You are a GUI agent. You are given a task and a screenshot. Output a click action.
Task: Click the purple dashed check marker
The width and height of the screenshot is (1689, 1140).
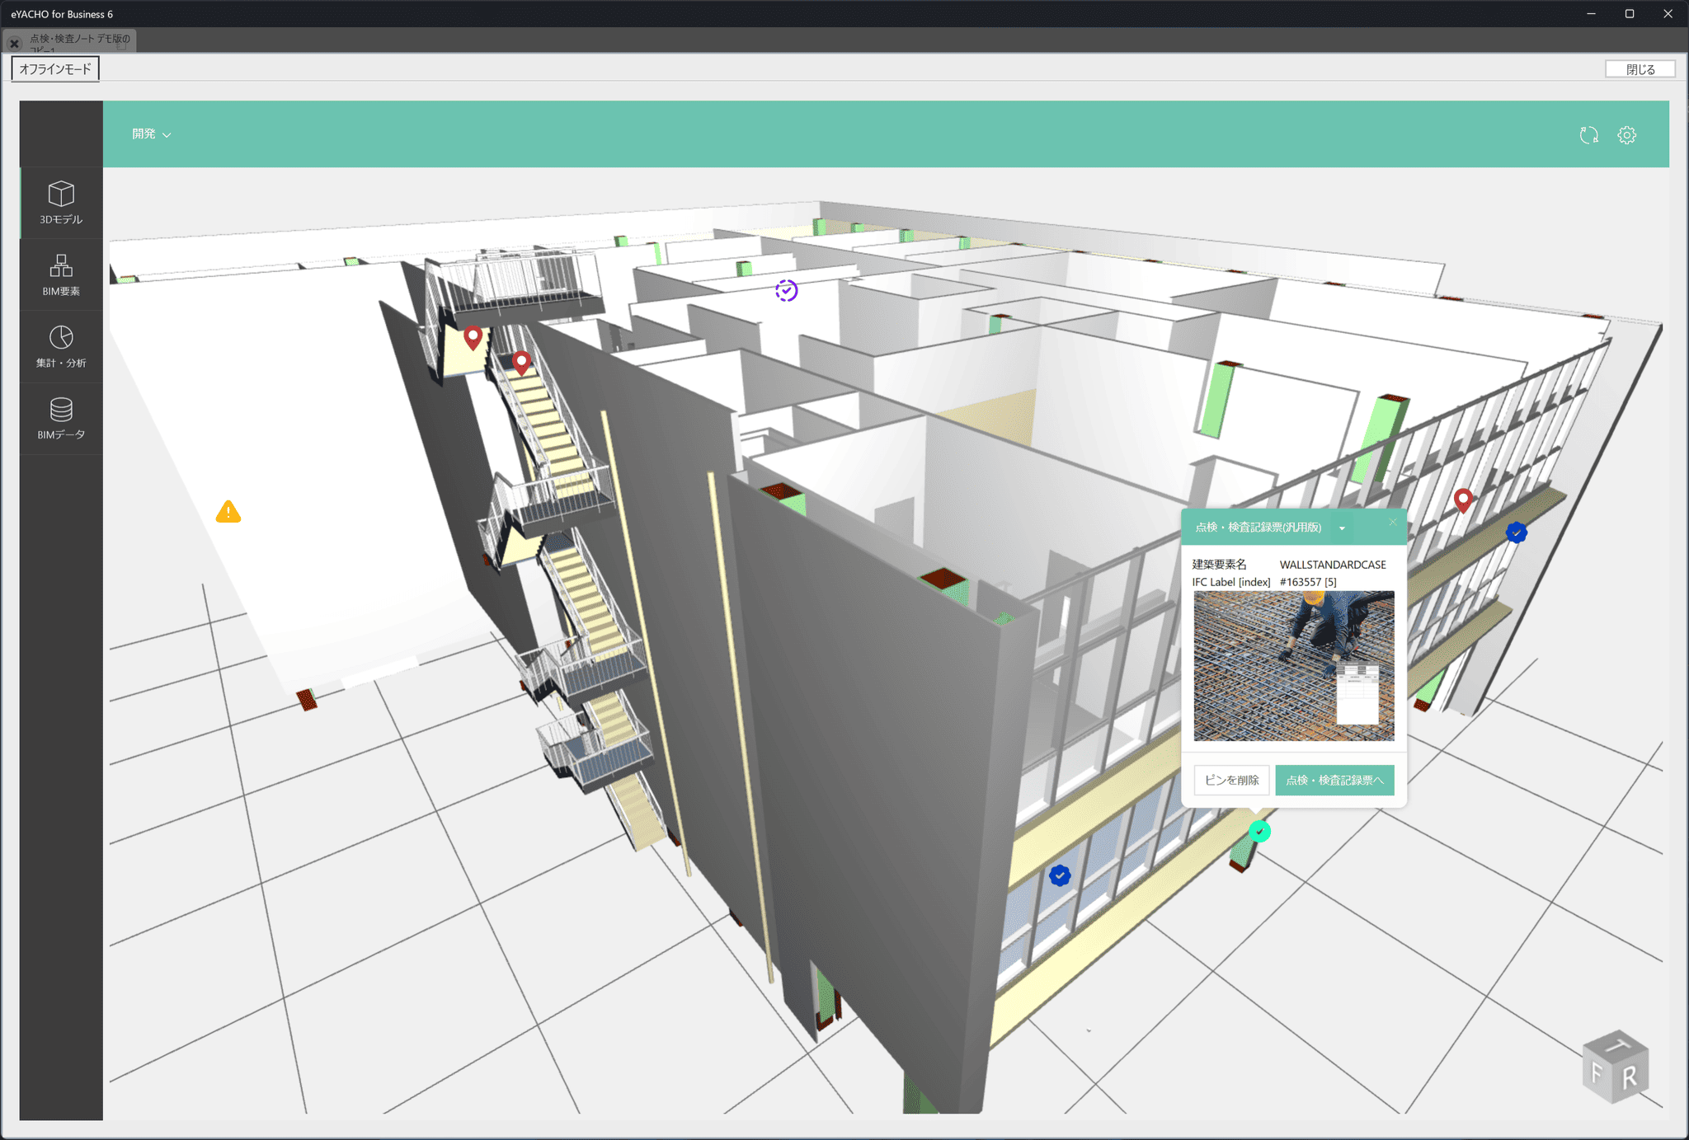tap(786, 290)
